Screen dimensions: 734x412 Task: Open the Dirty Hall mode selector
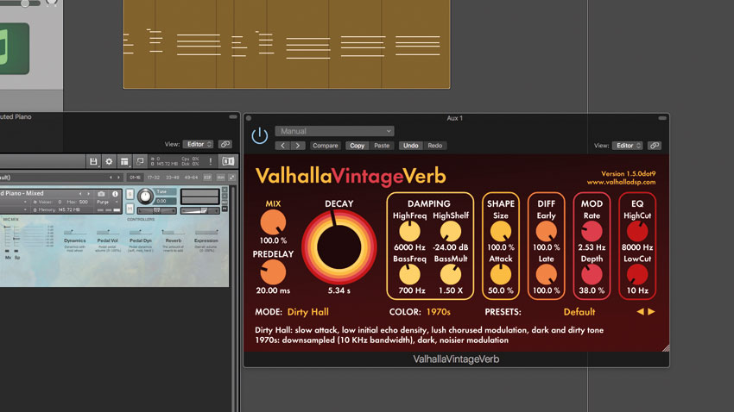pyautogui.click(x=307, y=312)
